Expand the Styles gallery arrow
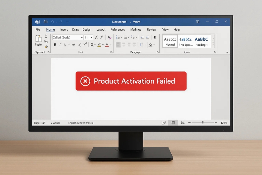 click(213, 45)
